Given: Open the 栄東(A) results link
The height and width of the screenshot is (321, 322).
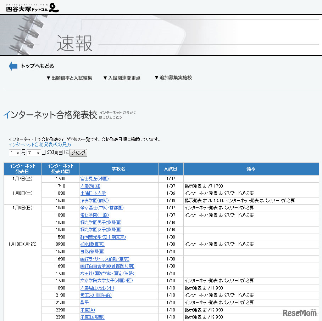Looking at the screenshot, I should point(87,310).
